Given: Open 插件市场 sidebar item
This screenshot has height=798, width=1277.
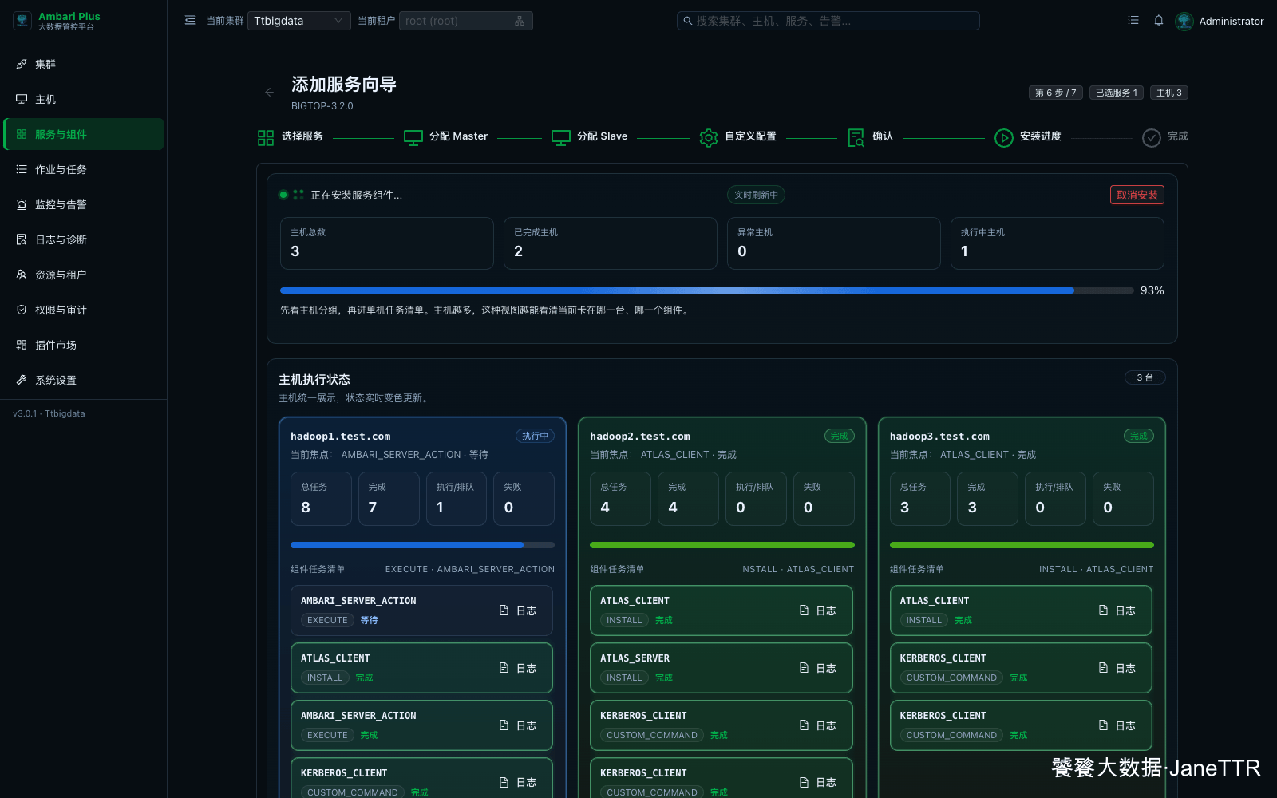Looking at the screenshot, I should point(84,345).
